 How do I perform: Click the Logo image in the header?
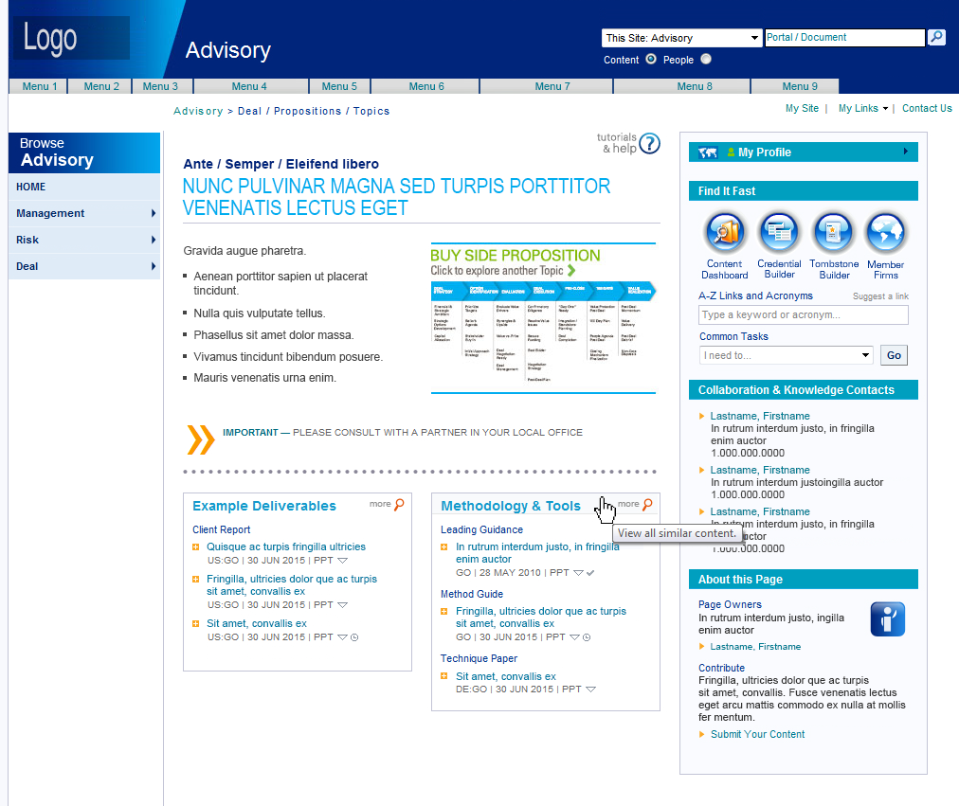point(72,38)
